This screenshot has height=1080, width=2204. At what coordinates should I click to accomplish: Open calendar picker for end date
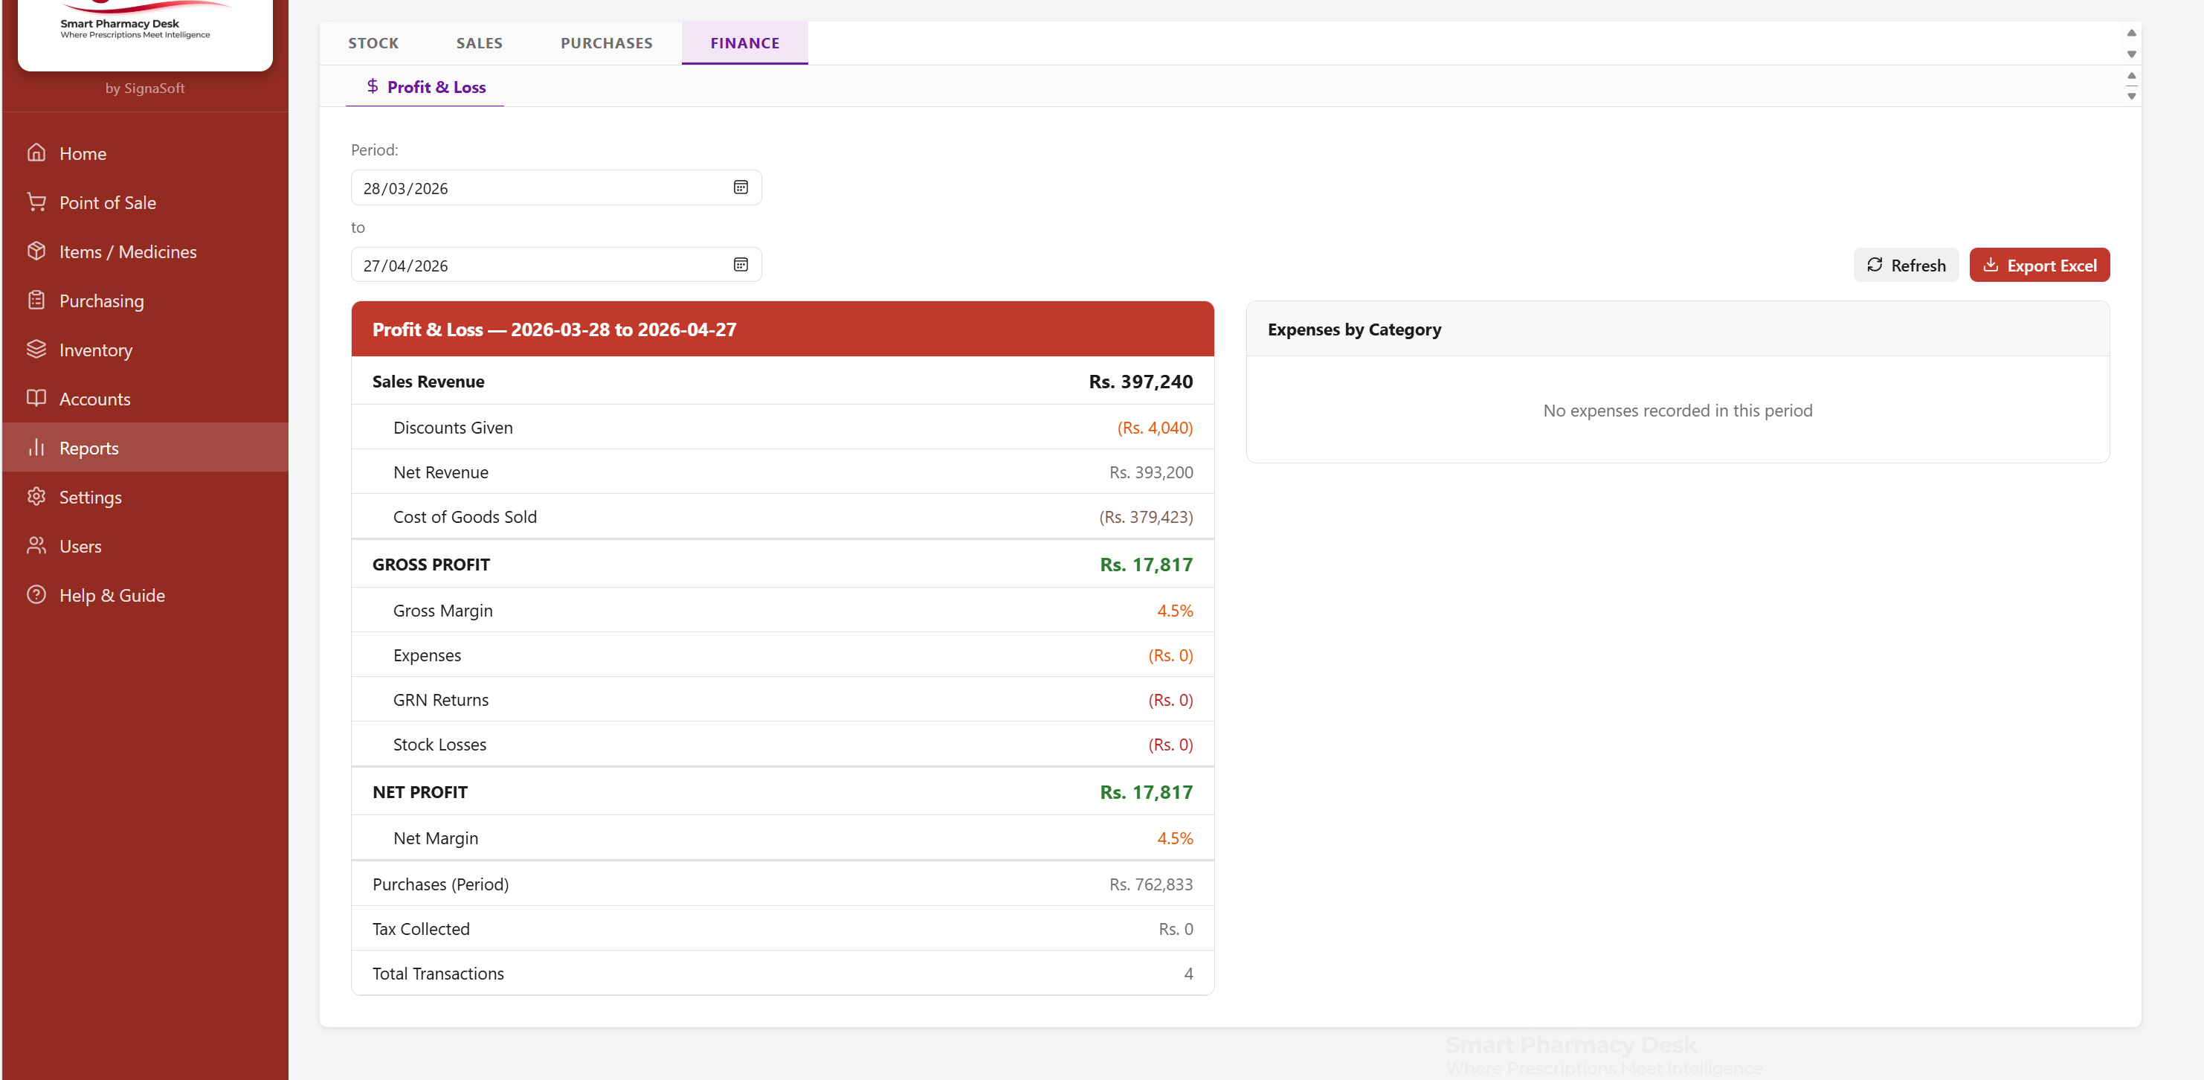(740, 266)
